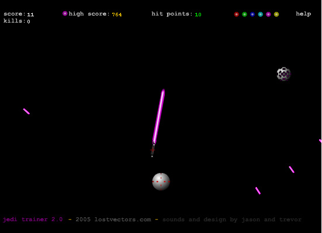The image size is (322, 233).
Task: Click the glowing magenta lightsaber blade
Action: click(159, 116)
